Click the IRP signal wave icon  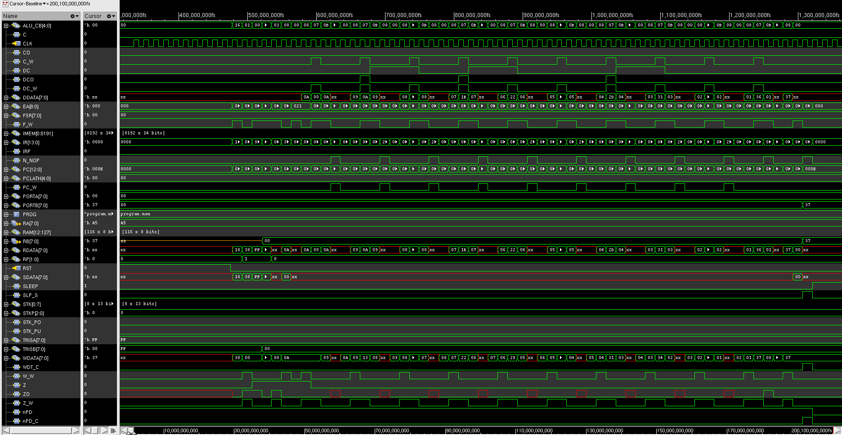[16, 151]
